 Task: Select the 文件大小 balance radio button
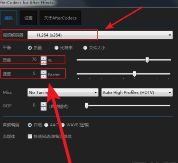(85, 48)
